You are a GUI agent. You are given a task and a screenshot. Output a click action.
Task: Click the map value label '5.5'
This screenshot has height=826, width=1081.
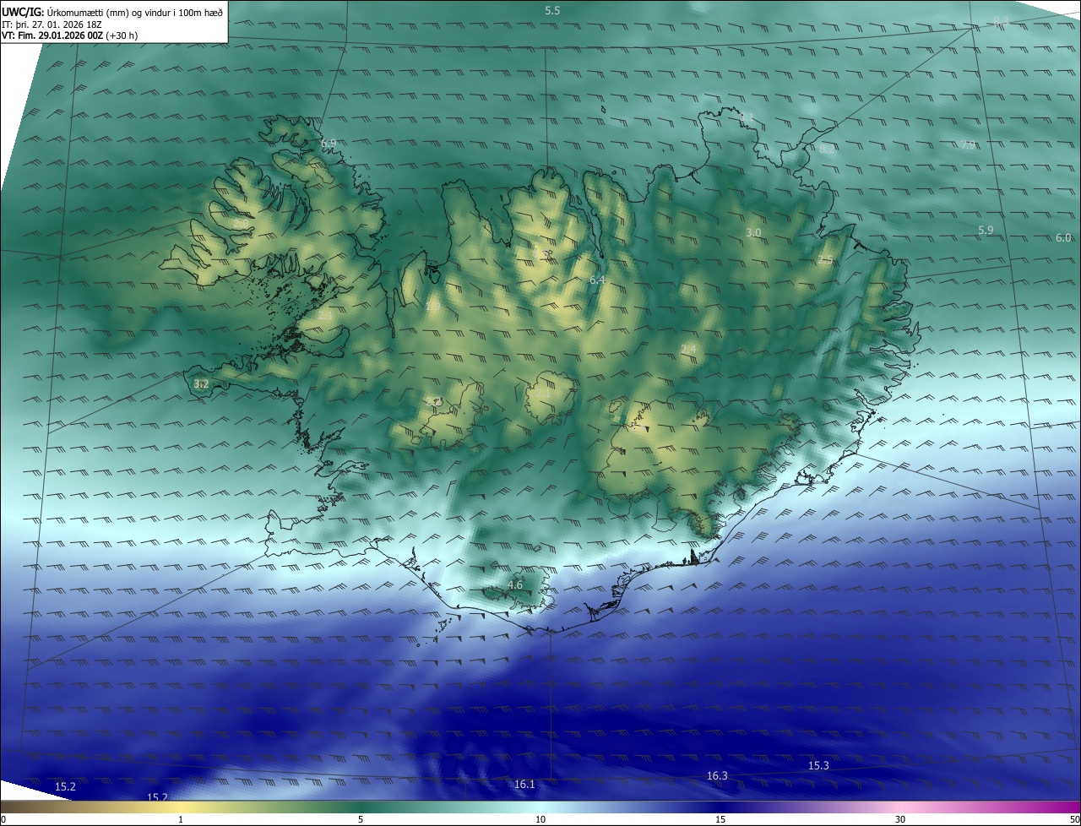pos(552,10)
